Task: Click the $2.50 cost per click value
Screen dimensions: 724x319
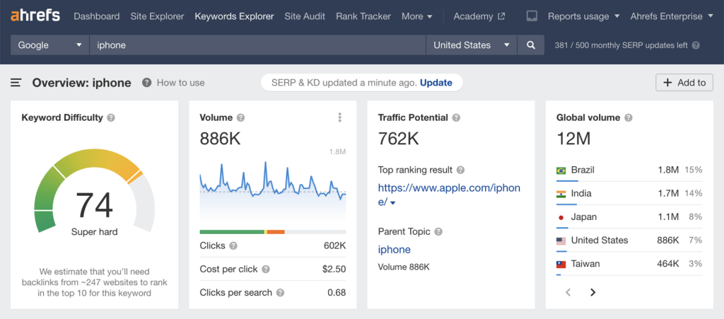Action: [x=334, y=269]
